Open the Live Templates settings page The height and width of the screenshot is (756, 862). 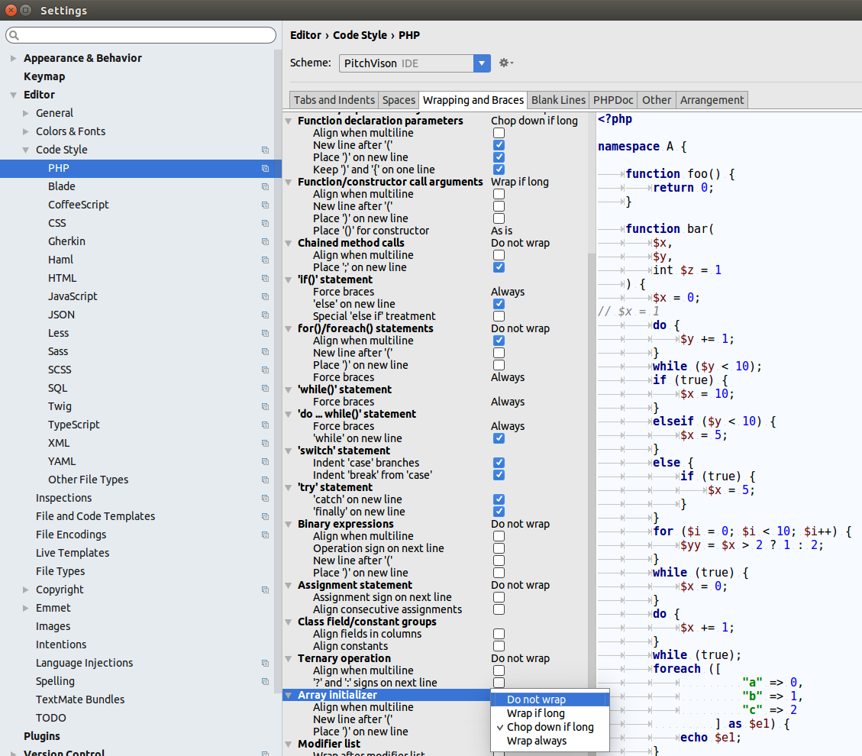73,553
